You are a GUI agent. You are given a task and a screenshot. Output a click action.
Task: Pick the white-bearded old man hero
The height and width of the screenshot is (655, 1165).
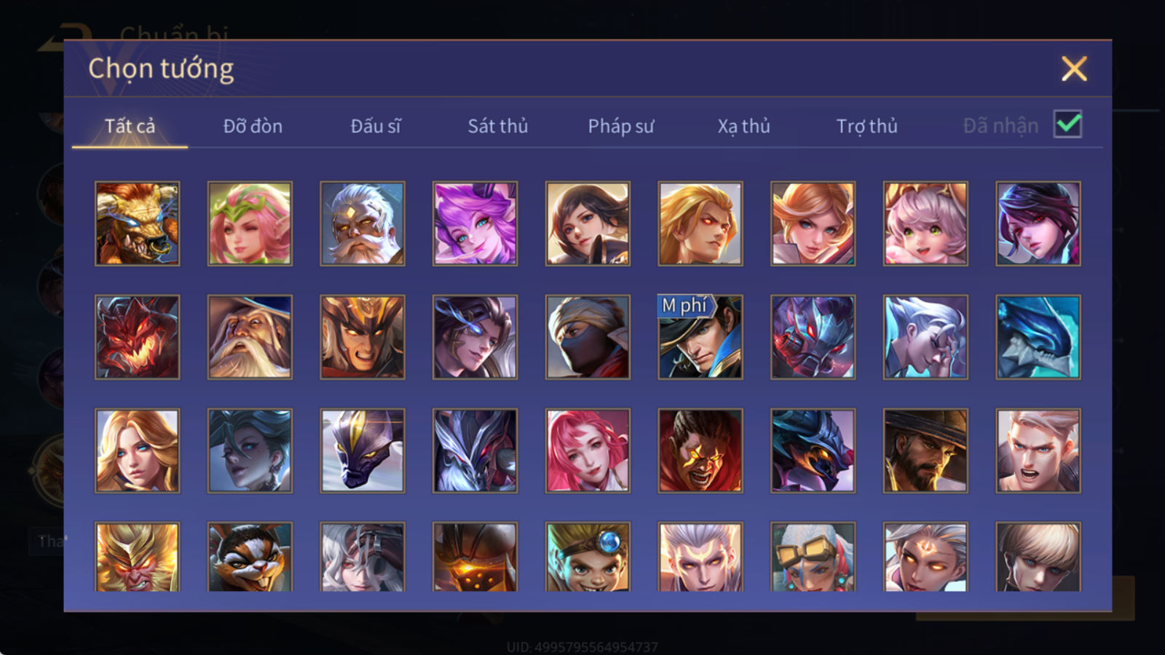tap(363, 223)
